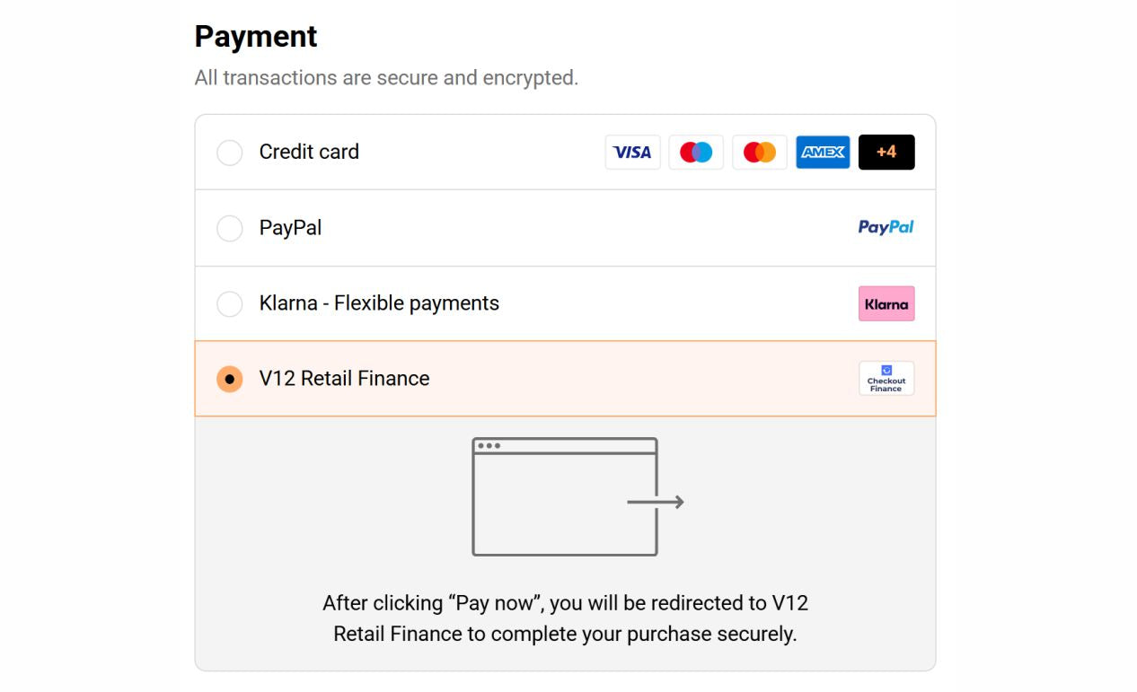Click the Credit card label text
This screenshot has width=1137, height=692.
[309, 152]
